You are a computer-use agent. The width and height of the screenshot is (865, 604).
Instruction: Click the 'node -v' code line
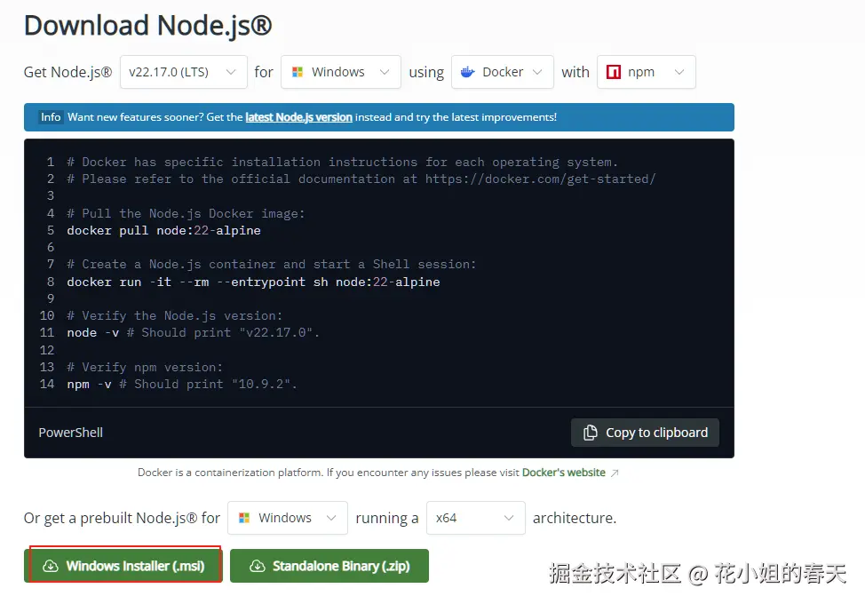coord(193,332)
